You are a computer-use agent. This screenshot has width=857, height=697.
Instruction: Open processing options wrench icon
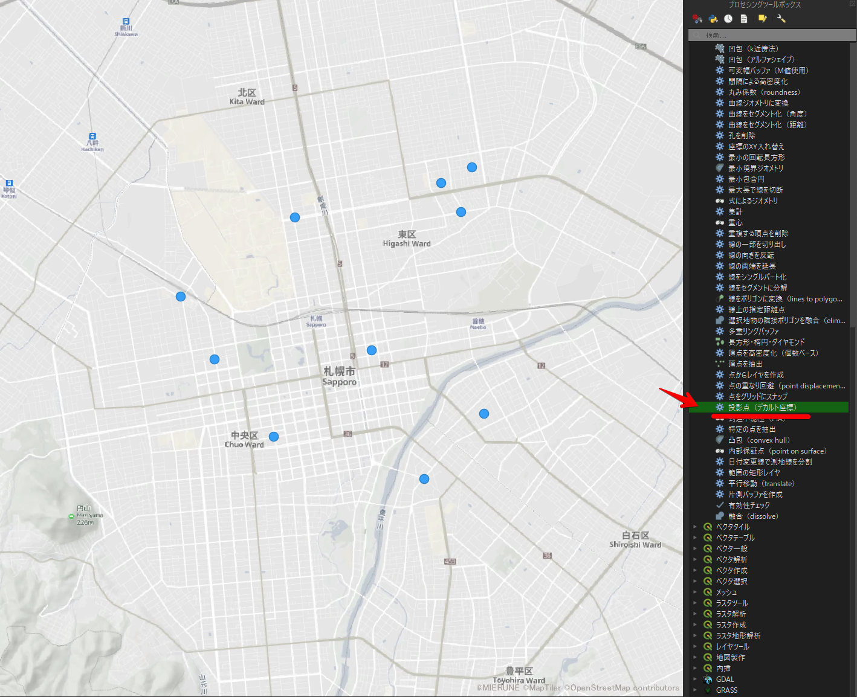781,19
